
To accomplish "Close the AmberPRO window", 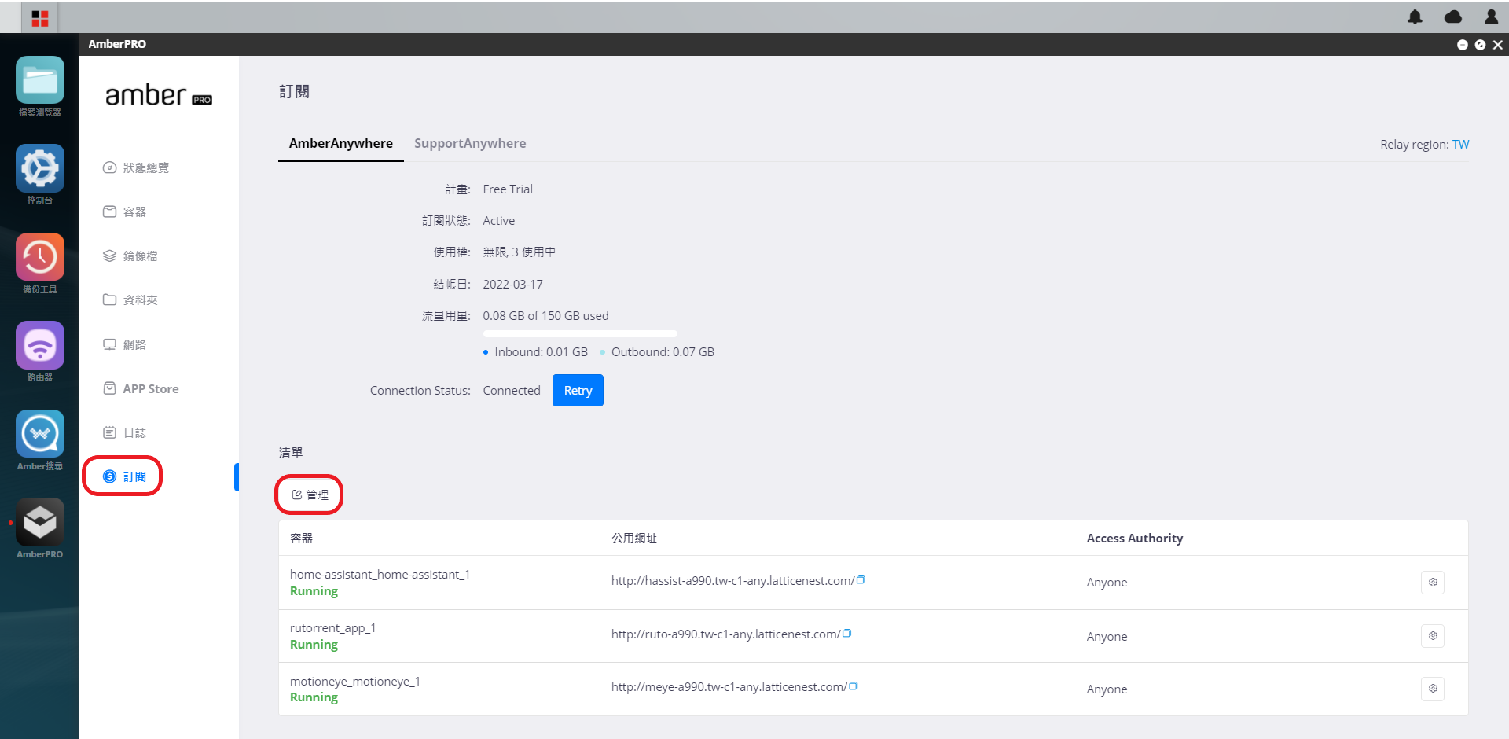I will (x=1498, y=45).
